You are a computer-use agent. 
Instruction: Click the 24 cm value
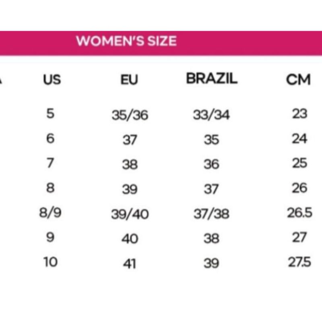[x=299, y=138]
